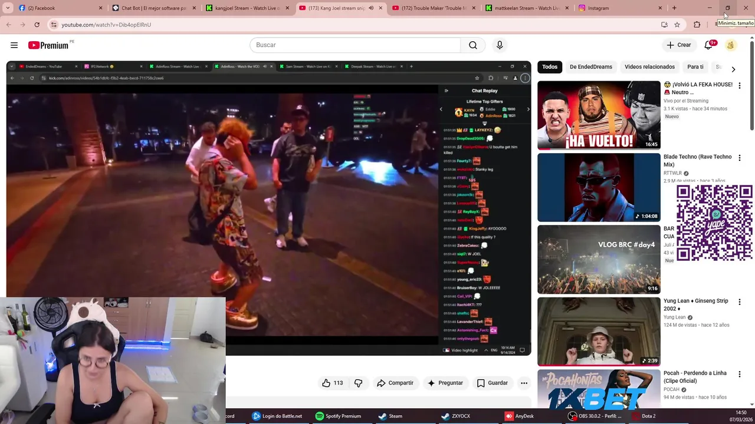Open options for Pocah Perdendo a Linha video
Viewport: 755px width, 424px height.
[x=739, y=374]
